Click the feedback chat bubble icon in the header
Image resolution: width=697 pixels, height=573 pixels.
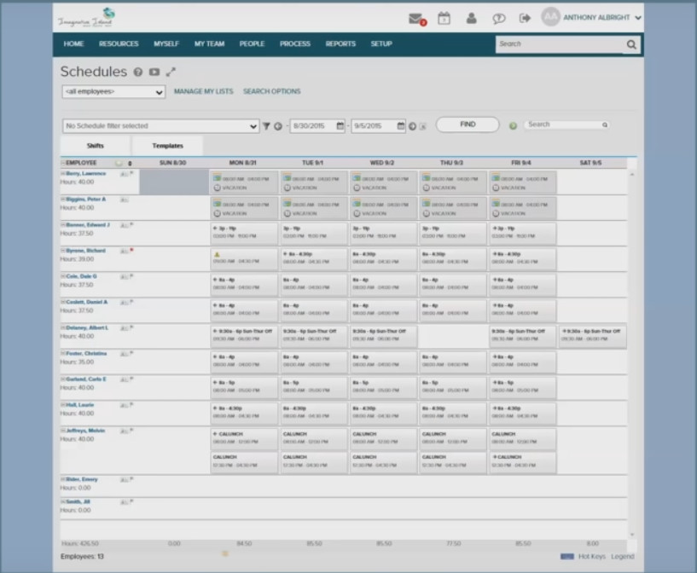(x=498, y=18)
